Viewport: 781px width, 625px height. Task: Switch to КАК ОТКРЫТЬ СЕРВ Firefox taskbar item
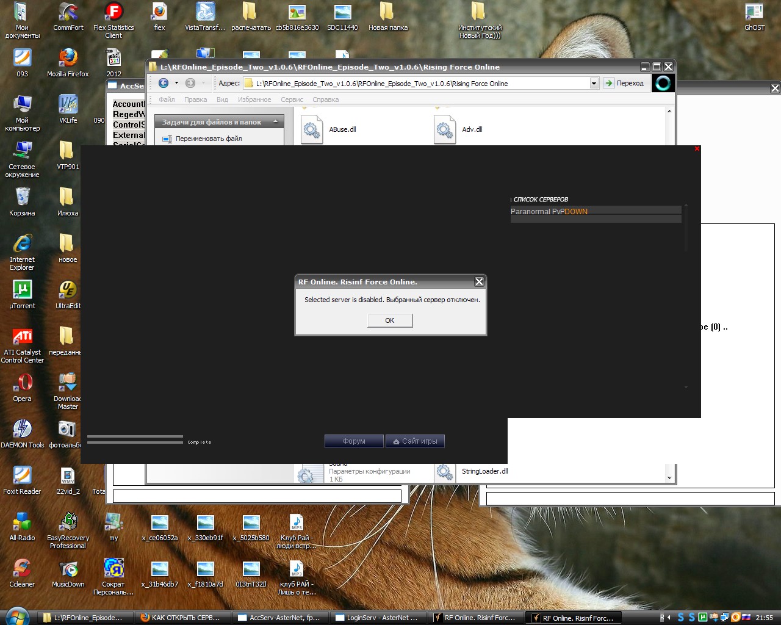pos(183,618)
